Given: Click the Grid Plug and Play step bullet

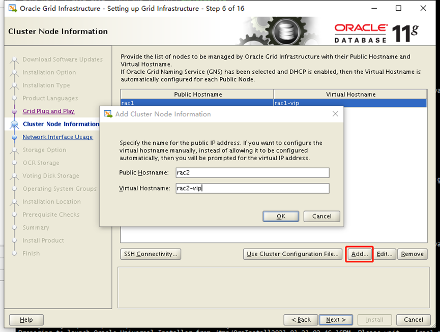Looking at the screenshot, I should (14, 111).
